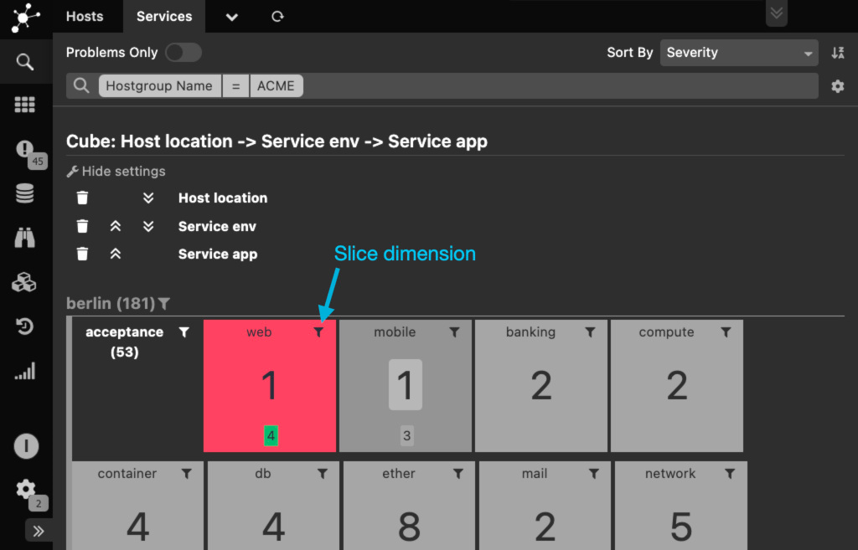
Task: Click the equals operator chip
Action: tap(235, 86)
